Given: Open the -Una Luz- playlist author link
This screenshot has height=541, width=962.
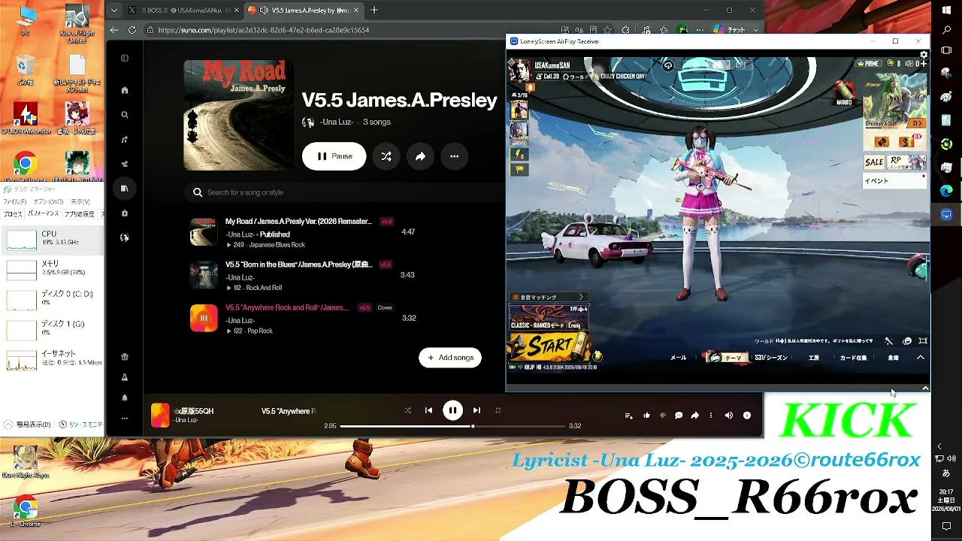Looking at the screenshot, I should coord(336,122).
